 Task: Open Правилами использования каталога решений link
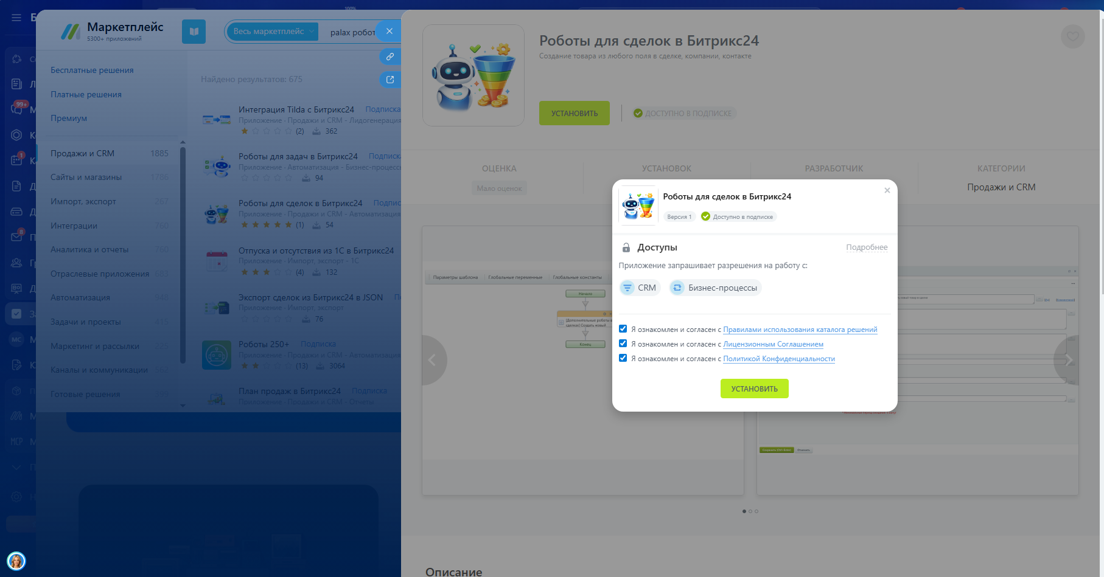pos(800,330)
